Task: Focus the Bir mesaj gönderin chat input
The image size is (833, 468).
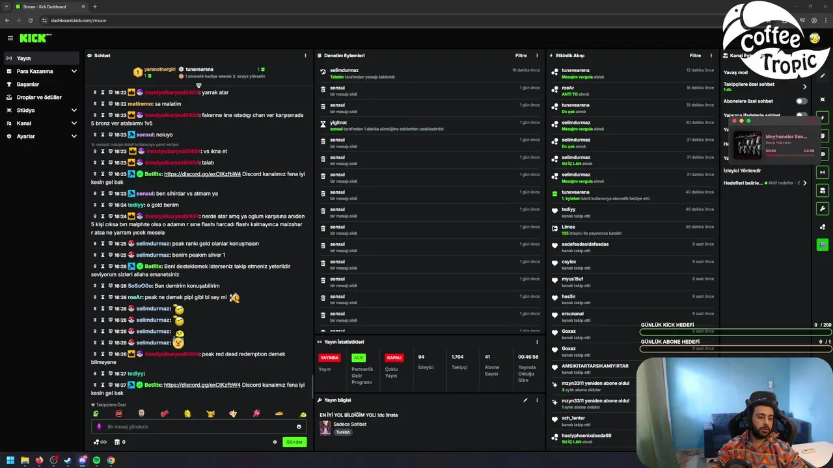Action: (x=198, y=427)
